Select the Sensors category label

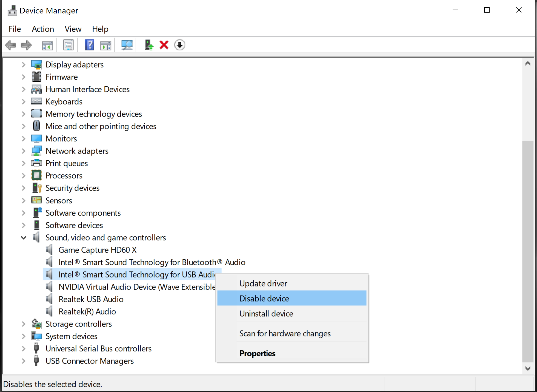(59, 201)
